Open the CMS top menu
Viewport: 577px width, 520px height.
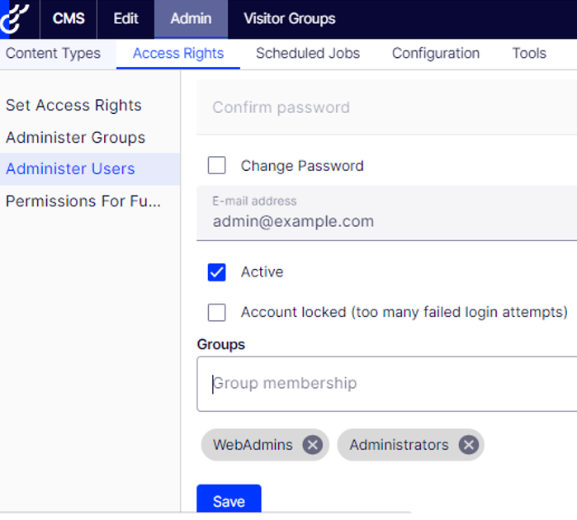[69, 18]
